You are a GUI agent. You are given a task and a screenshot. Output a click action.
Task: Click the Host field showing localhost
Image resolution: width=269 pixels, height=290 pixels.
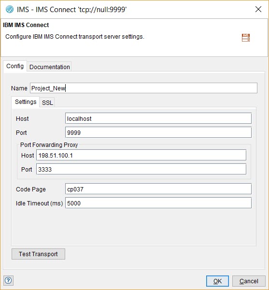(158, 118)
